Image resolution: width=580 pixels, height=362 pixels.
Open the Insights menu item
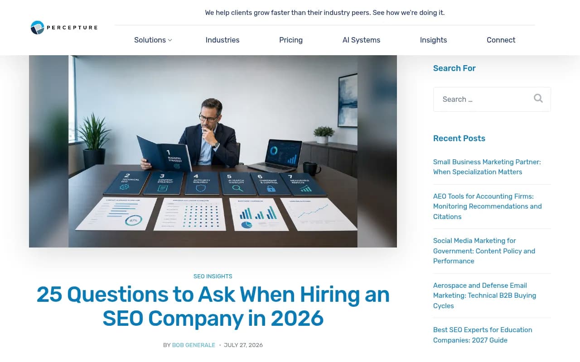pos(433,40)
